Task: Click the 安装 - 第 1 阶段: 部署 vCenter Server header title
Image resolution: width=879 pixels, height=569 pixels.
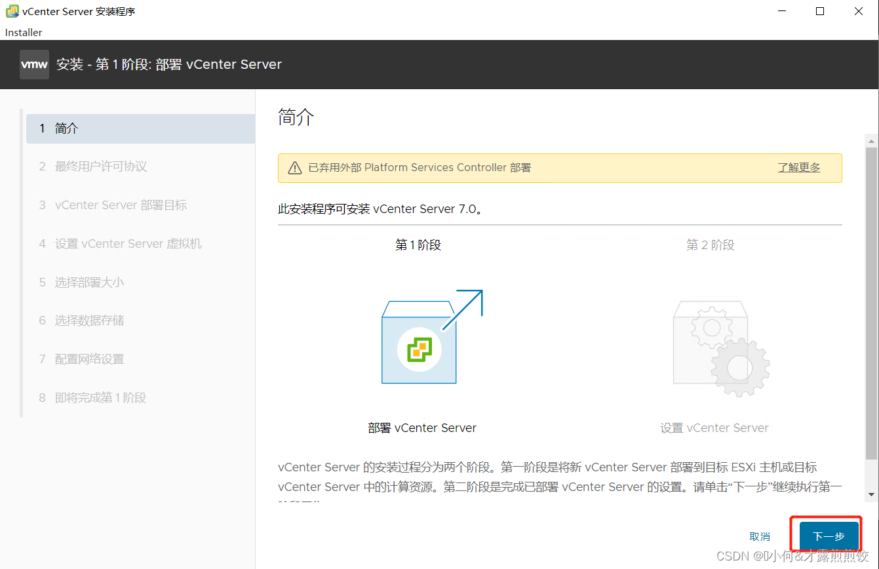Action: coord(169,64)
